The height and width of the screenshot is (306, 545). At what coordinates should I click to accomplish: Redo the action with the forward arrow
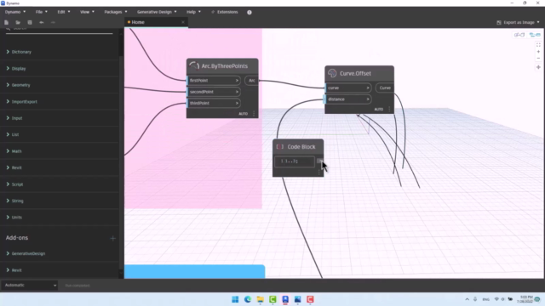coord(53,22)
